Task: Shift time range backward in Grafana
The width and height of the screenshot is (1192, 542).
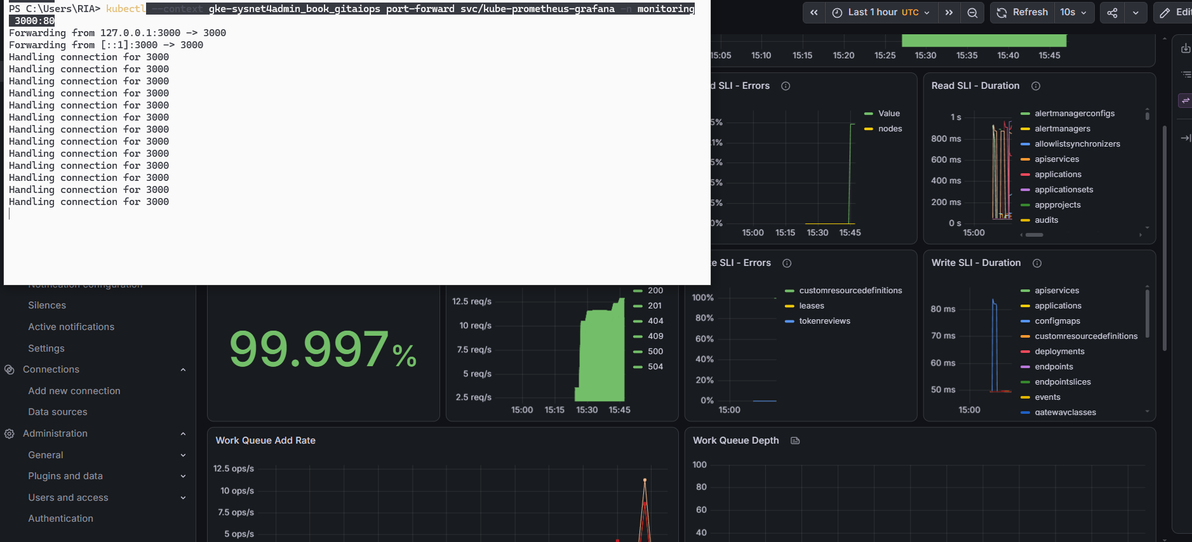Action: coord(814,13)
